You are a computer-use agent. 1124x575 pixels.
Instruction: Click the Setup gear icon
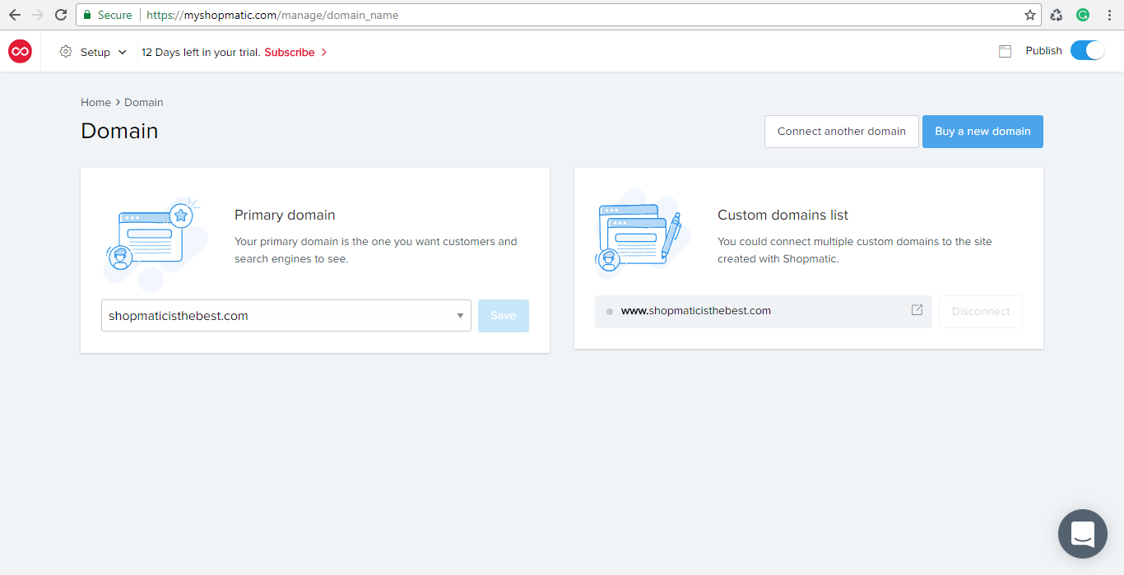(x=66, y=52)
